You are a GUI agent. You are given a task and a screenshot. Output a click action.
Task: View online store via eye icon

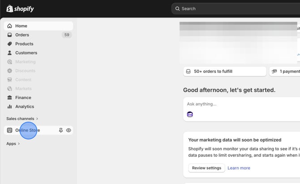[x=69, y=130]
